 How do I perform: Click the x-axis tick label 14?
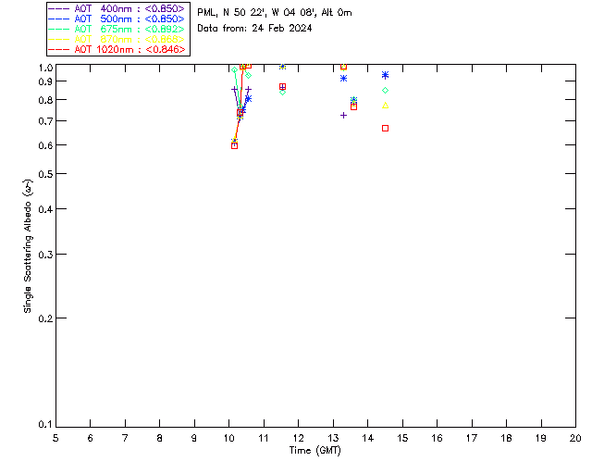(368, 438)
